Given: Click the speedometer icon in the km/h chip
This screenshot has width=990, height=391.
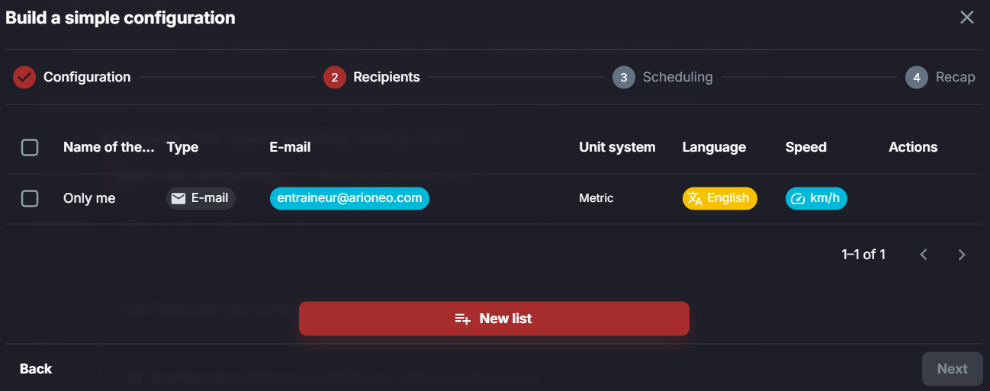Looking at the screenshot, I should [798, 198].
